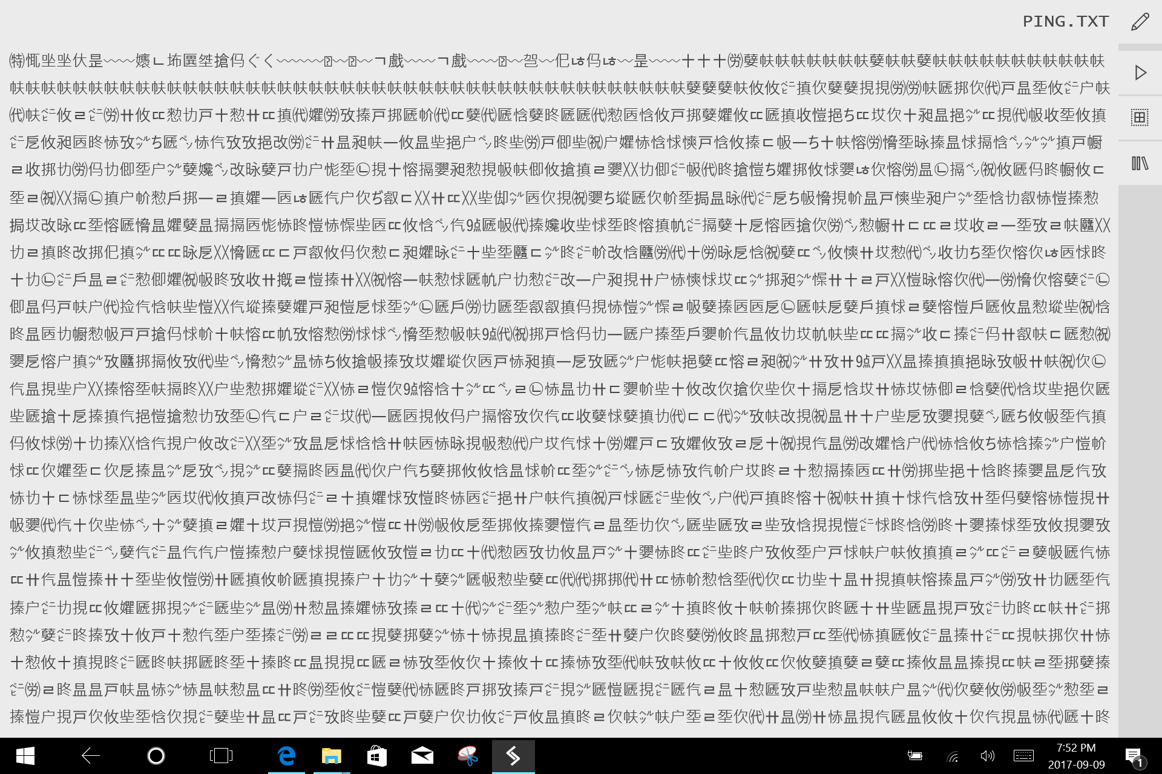Open the Wi-Fi network tray icon

tap(953, 756)
